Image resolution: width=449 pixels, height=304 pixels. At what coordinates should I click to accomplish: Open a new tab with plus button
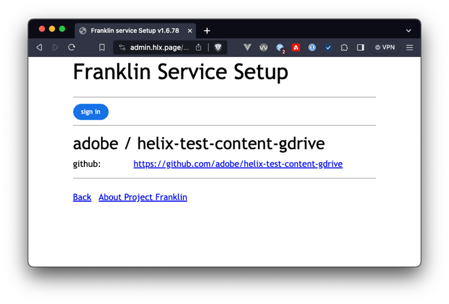pyautogui.click(x=207, y=31)
